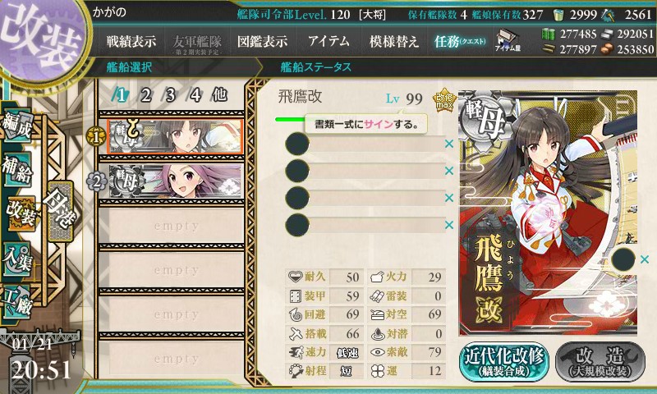Open the 補給 resupply sidebar icon
Viewport: 657px width, 394px height.
coord(17,169)
